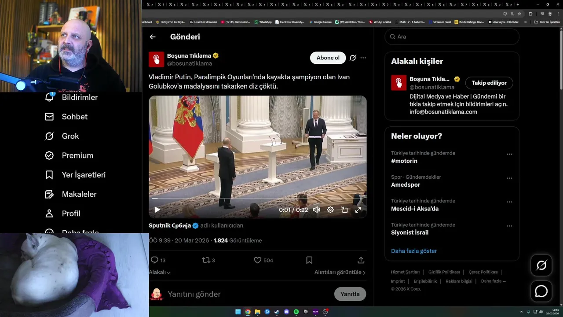The height and width of the screenshot is (317, 563).
Task: Mute the video using the speaker icon
Action: click(x=316, y=210)
